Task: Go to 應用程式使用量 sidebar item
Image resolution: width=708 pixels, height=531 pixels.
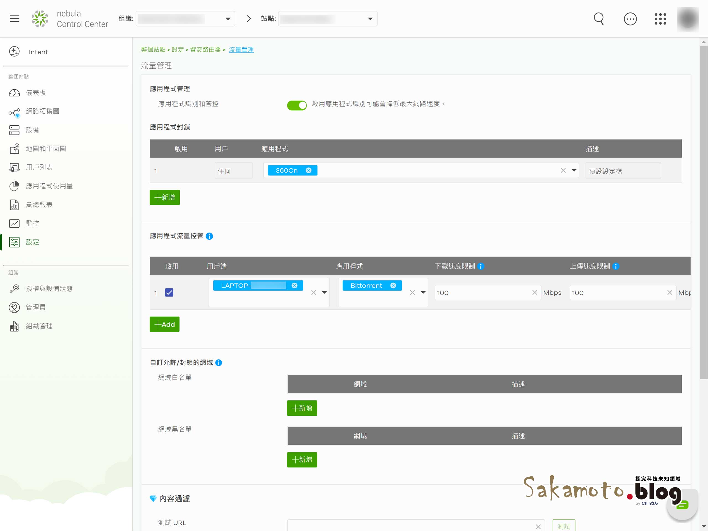Action: 49,186
